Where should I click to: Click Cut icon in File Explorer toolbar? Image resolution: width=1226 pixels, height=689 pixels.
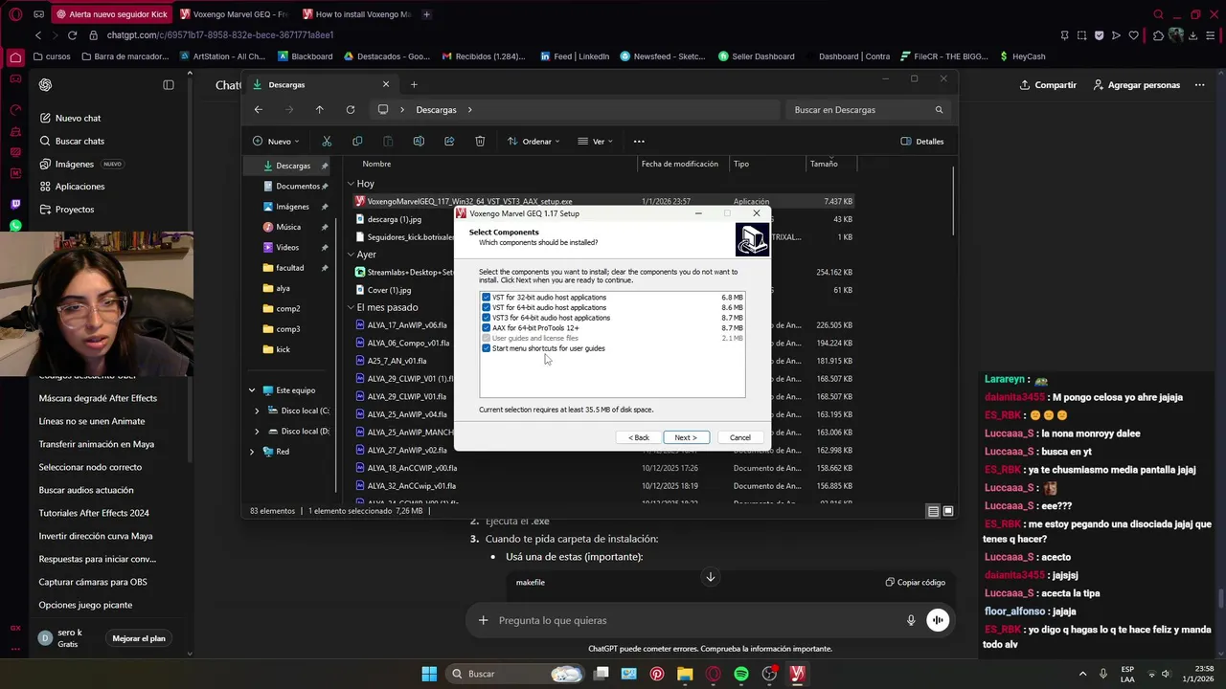pos(327,141)
